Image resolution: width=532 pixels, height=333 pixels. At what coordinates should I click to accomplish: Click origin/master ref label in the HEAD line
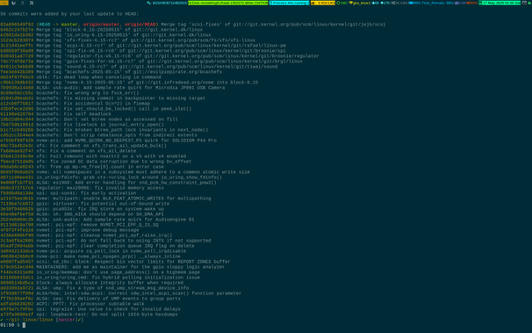pos(101,25)
